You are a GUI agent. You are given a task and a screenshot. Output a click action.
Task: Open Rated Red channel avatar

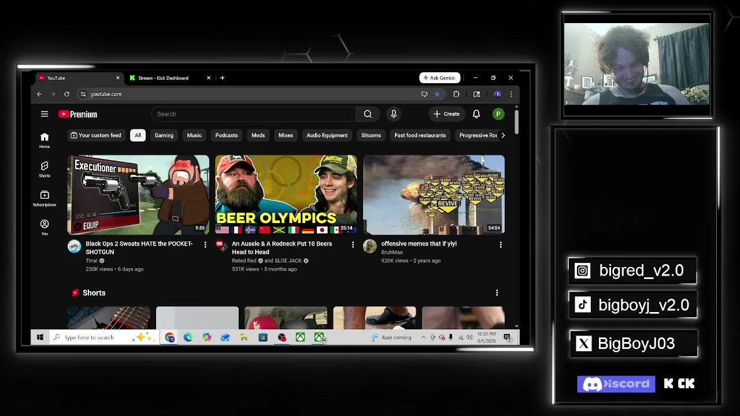(221, 247)
